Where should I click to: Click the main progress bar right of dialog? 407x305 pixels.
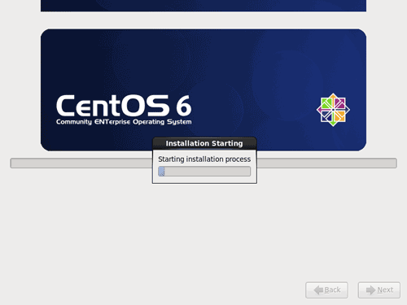click(x=327, y=163)
